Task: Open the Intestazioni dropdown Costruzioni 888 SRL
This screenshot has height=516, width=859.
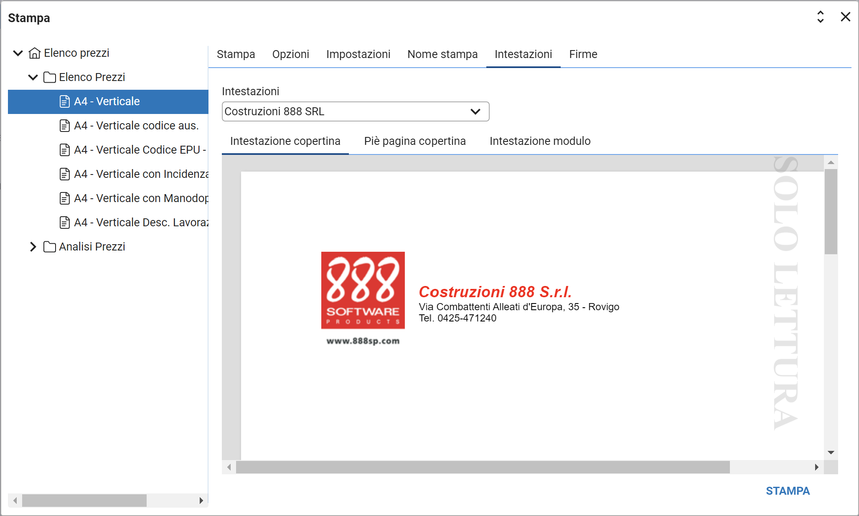Action: click(x=355, y=111)
